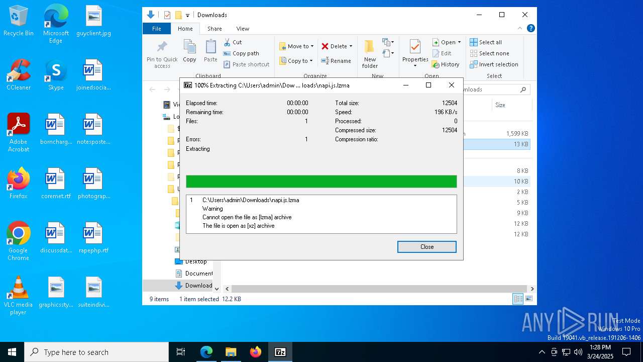Screen dimensions: 643x362
Task: Click Invert selection in Explorer ribbon
Action: coord(494,64)
